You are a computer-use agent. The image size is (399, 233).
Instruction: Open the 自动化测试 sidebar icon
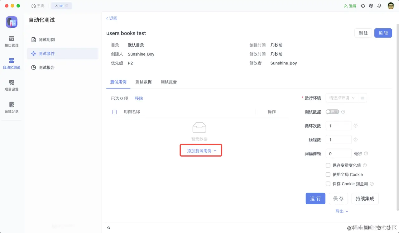click(12, 63)
